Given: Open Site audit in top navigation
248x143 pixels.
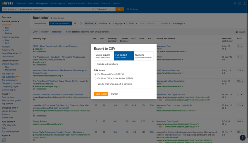Looking at the screenshot, I should coord(106,3).
